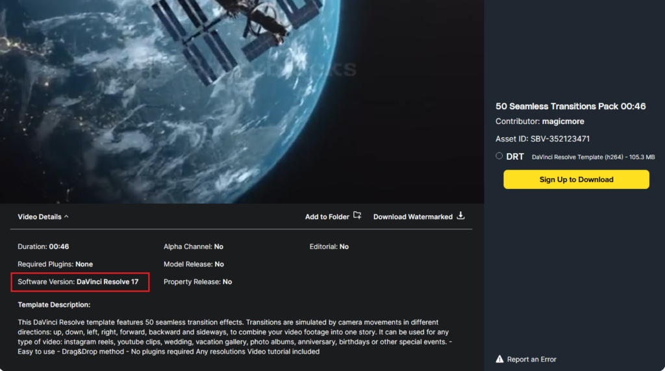665x371 pixels.
Task: Click the Editorial: No detail
Action: [x=329, y=247]
